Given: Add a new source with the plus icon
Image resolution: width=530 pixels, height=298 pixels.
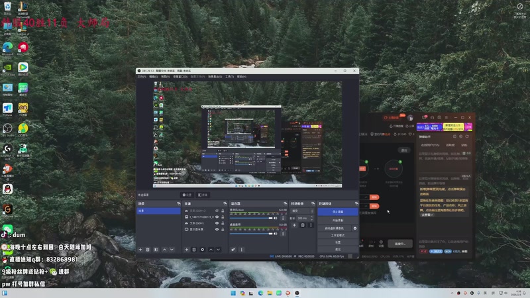Looking at the screenshot, I should pyautogui.click(x=187, y=250).
